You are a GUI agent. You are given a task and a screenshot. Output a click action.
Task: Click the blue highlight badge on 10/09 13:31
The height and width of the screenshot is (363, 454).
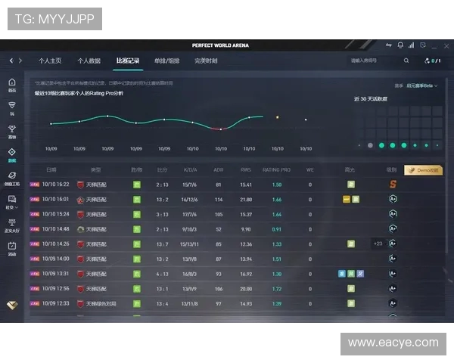point(342,274)
